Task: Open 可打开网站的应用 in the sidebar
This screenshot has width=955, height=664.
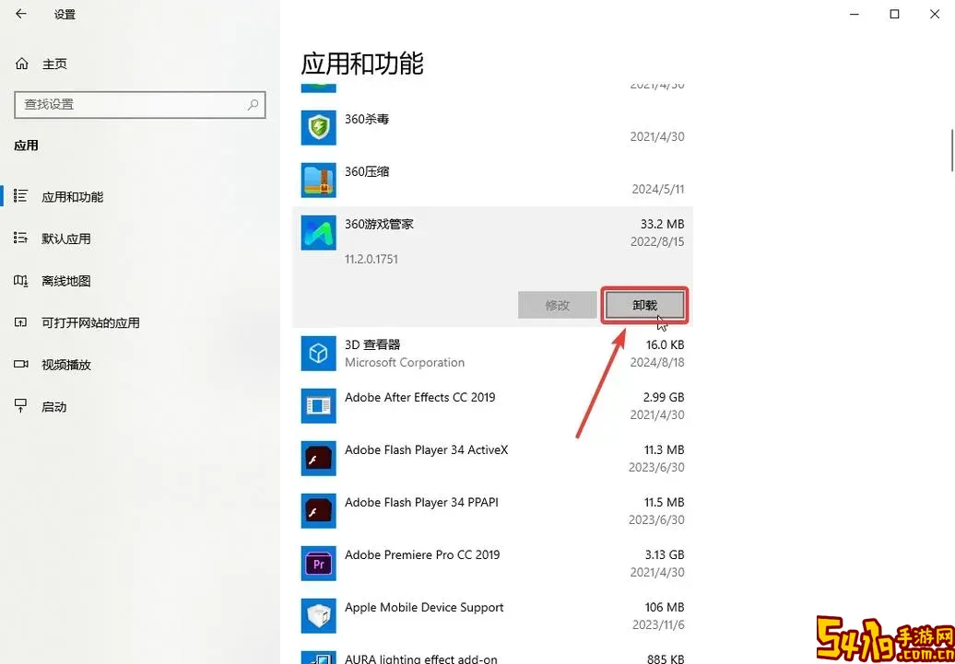Action: pos(90,322)
